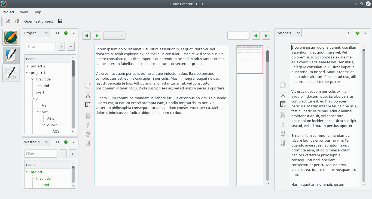This screenshot has width=372, height=199.
Task: Open the settings tools icon in toolbar
Action: tap(8, 21)
